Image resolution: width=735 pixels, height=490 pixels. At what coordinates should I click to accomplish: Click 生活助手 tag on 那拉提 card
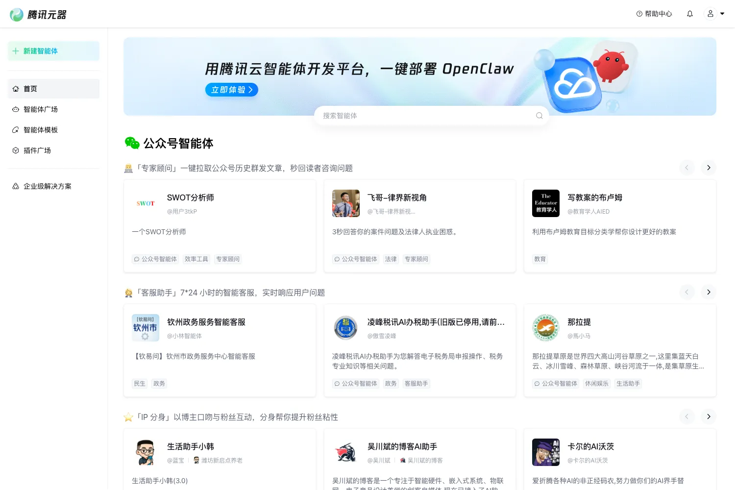(628, 384)
